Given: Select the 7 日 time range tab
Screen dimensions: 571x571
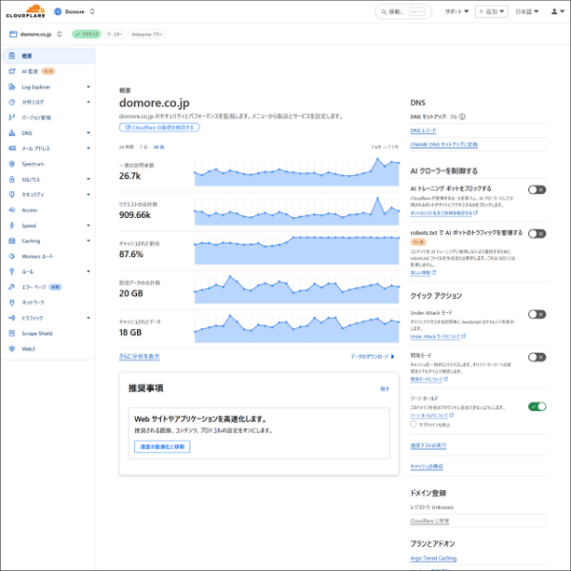Looking at the screenshot, I should pyautogui.click(x=143, y=148).
